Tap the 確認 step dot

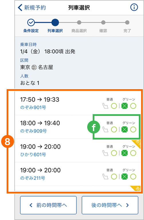click(103, 22)
